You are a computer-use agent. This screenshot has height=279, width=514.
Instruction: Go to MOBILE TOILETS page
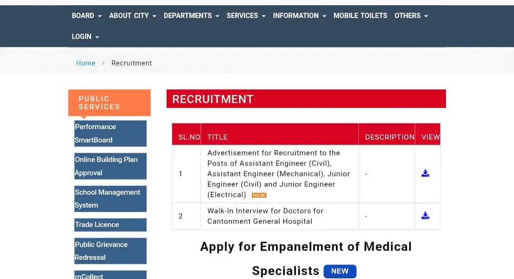click(360, 16)
